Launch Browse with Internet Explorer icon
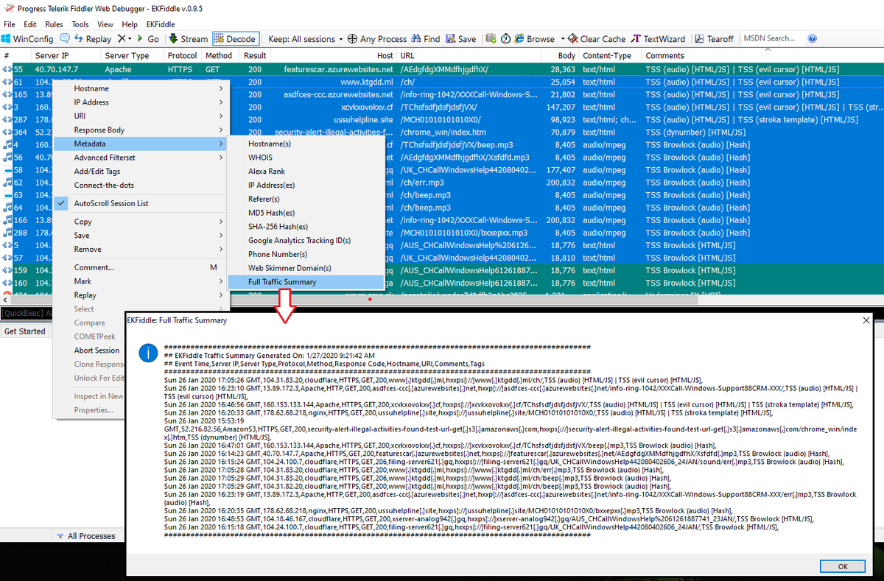 [520, 39]
